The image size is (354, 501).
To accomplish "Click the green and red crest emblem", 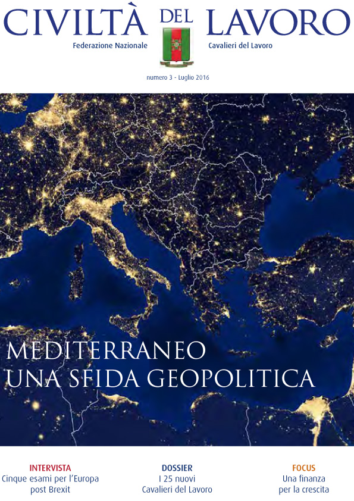I will [x=176, y=47].
